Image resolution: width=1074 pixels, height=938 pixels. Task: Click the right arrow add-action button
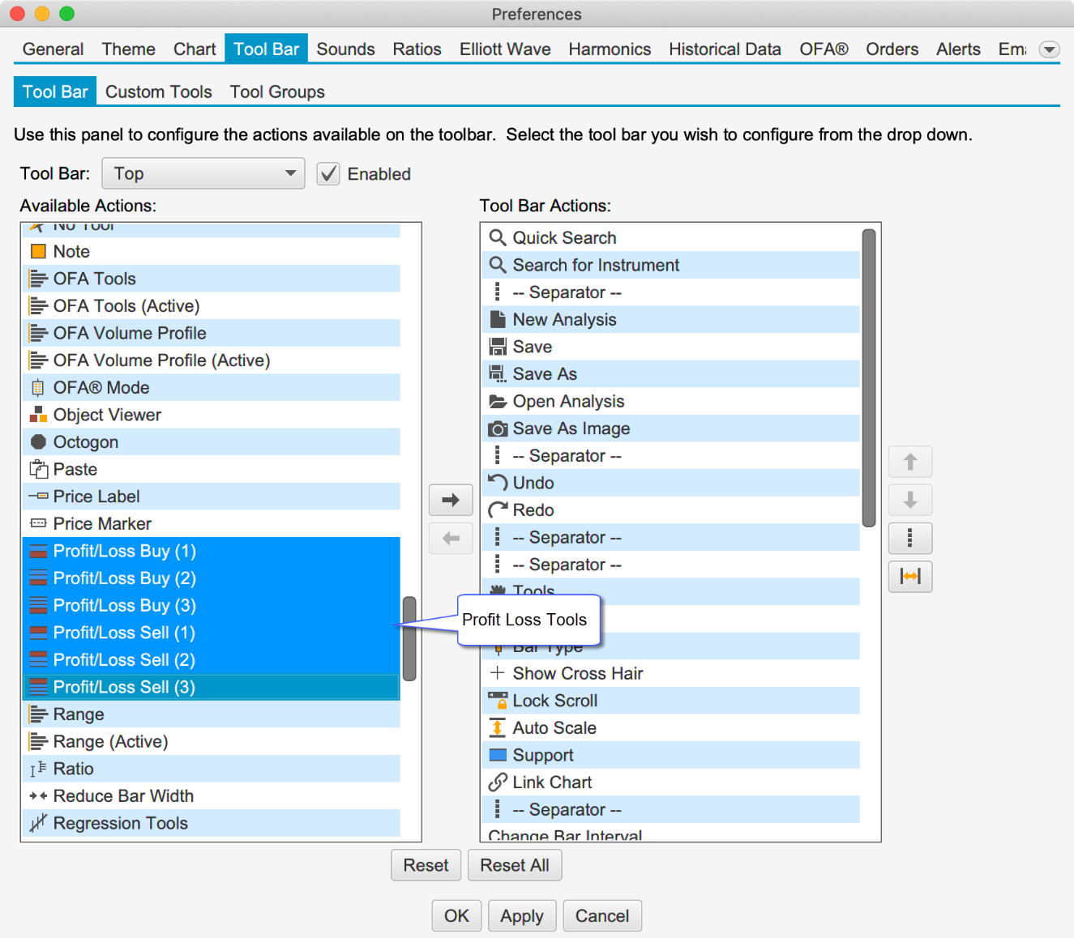(451, 500)
